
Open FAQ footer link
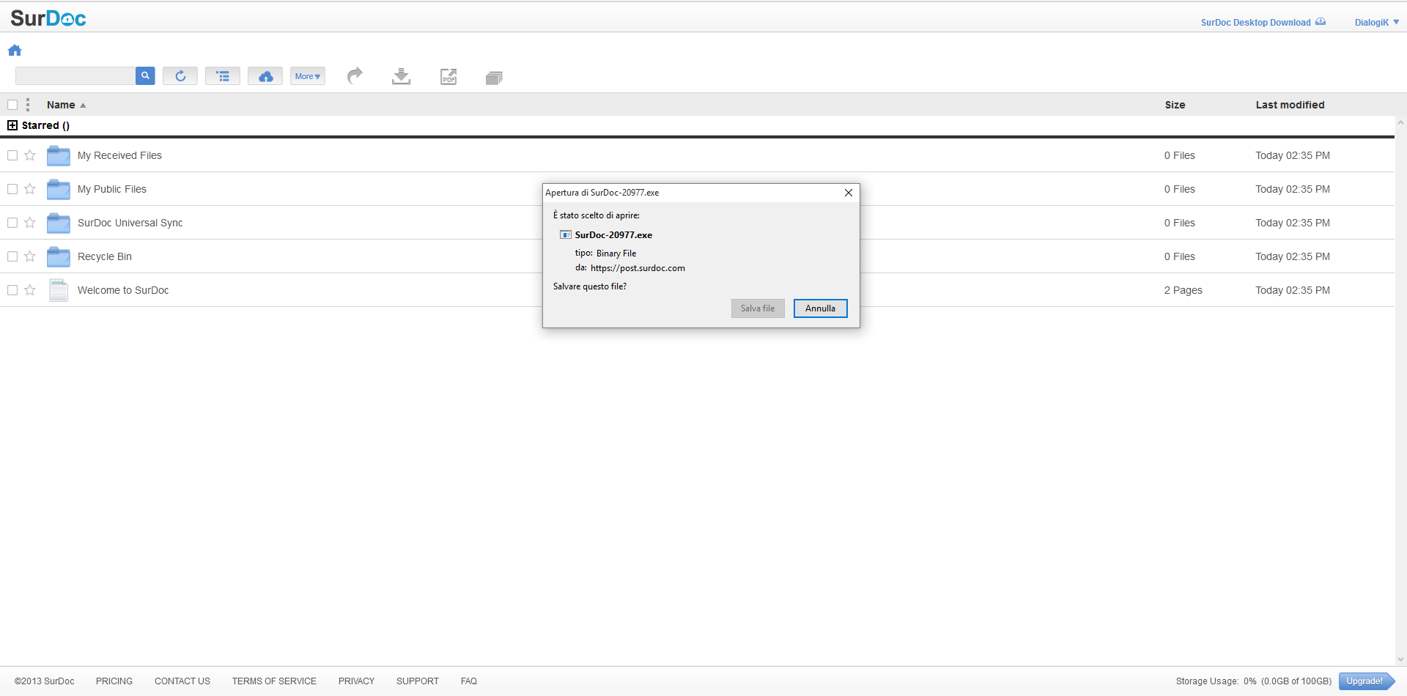pos(469,681)
